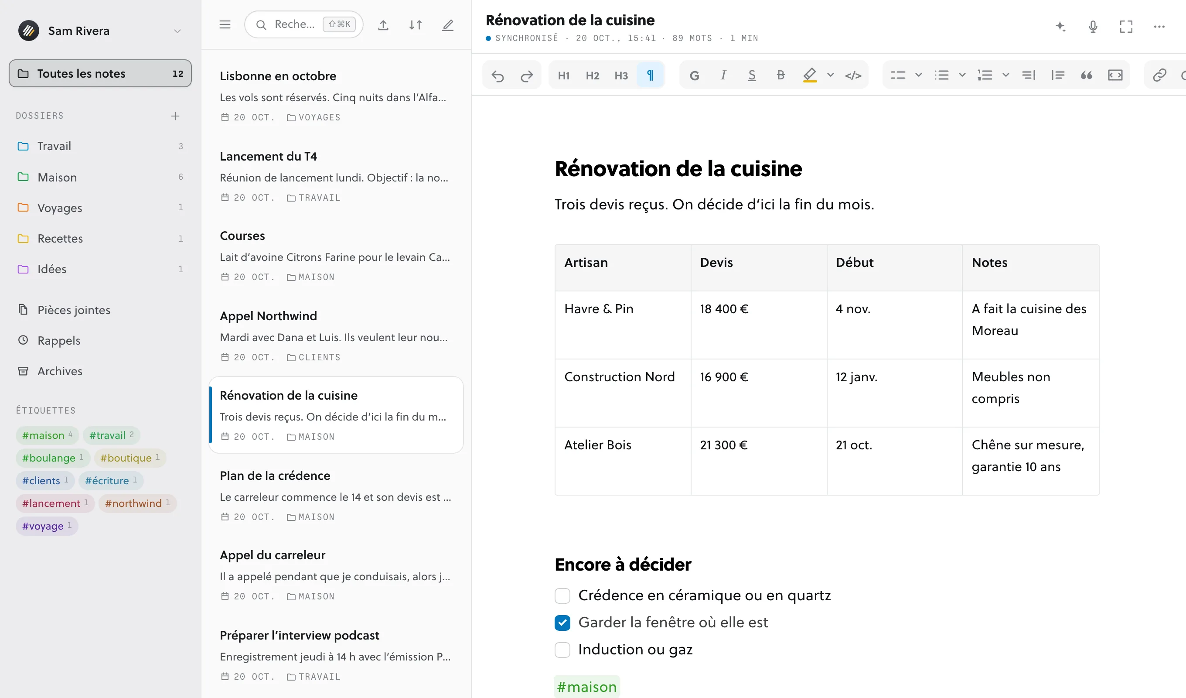Image resolution: width=1186 pixels, height=698 pixels.
Task: Toggle italic formatting
Action: (723, 75)
